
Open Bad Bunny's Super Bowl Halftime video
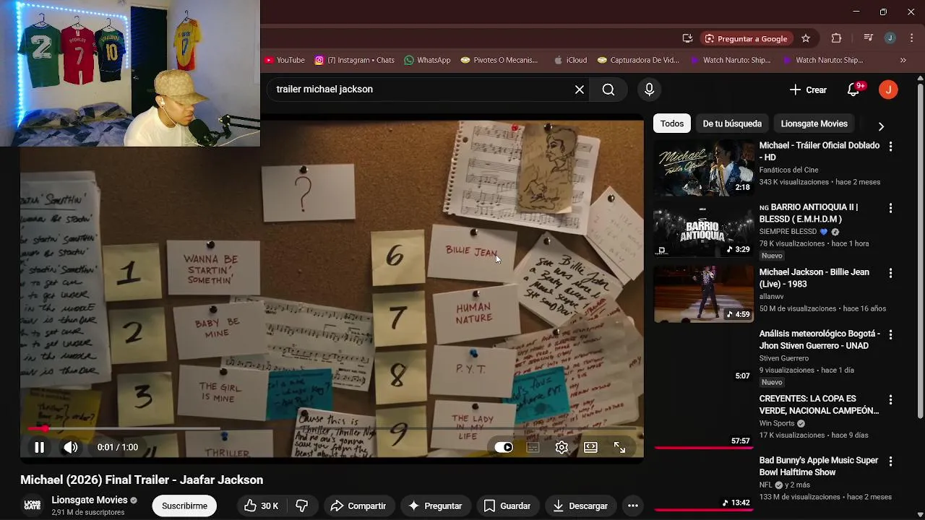[819, 466]
